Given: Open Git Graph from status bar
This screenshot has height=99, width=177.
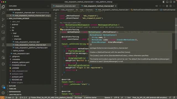Looking at the screenshot, I should point(78,98).
